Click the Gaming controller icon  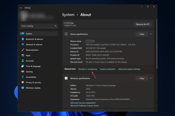point(23,72)
